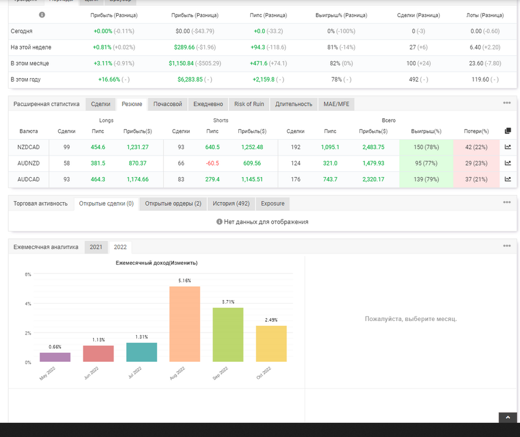Open the Почасовой tab
Image resolution: width=520 pixels, height=437 pixels.
click(168, 104)
